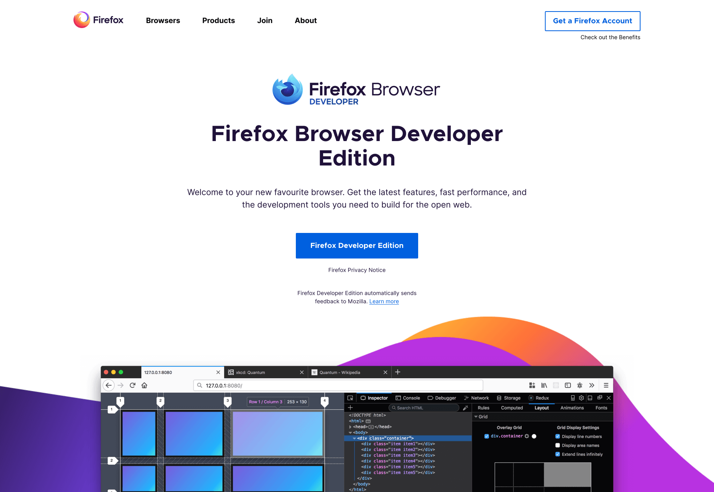This screenshot has height=492, width=714.
Task: Select the element picker icon in DevTools
Action: point(350,398)
